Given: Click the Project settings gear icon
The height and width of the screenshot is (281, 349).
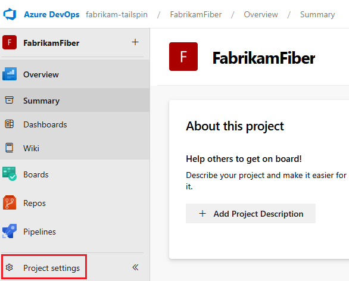Looking at the screenshot, I should (10, 267).
